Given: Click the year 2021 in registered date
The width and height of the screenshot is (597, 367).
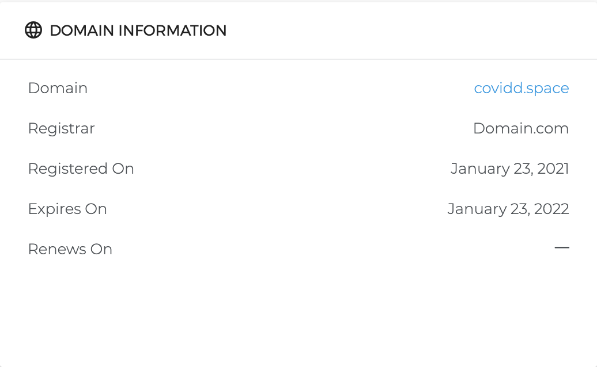Looking at the screenshot, I should (553, 169).
